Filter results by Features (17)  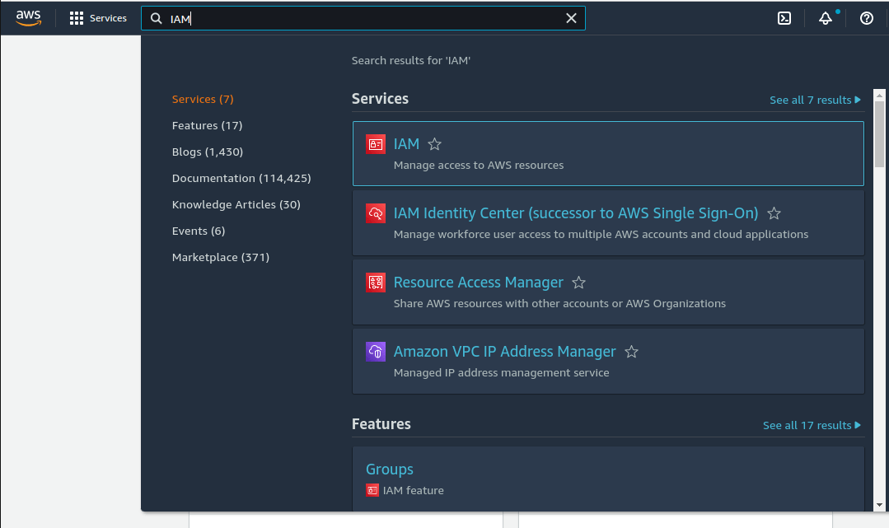pos(207,125)
